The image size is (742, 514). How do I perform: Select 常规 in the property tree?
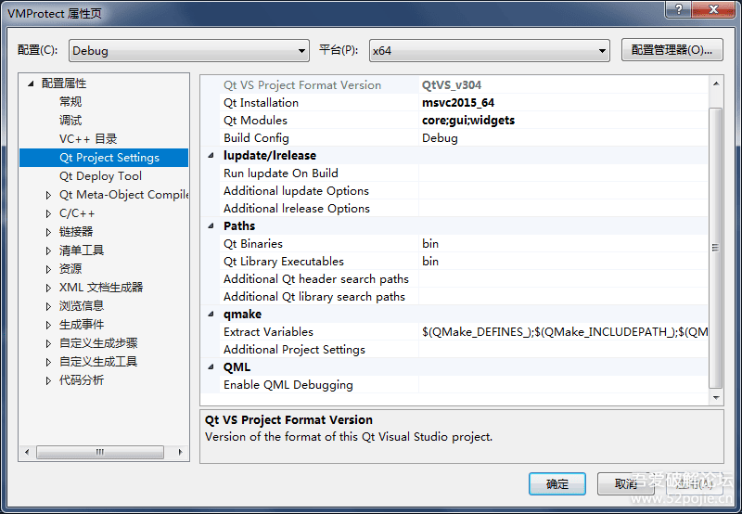point(70,102)
